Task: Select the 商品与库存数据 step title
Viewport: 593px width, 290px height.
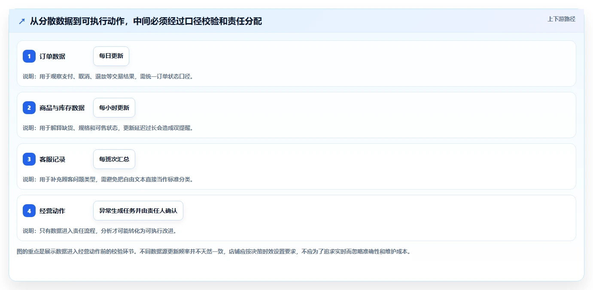Action: (62, 108)
